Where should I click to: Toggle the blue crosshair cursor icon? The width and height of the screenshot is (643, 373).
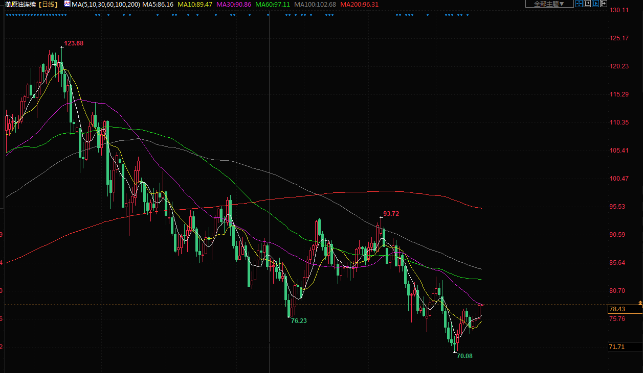[579, 4]
